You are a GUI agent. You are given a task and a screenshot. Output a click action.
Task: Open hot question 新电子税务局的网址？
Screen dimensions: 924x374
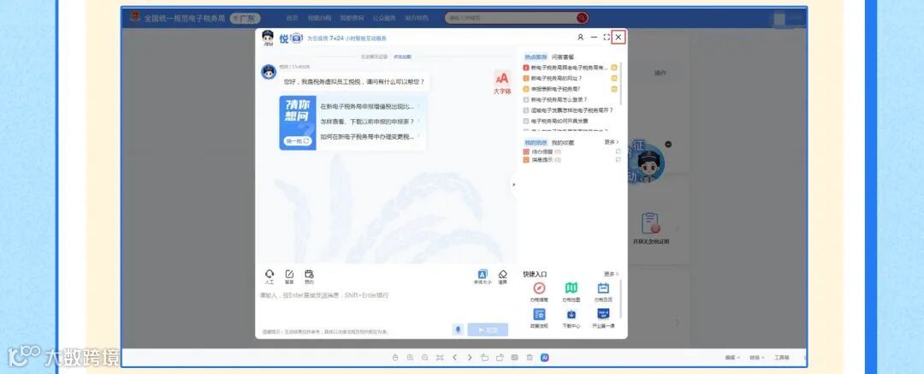point(556,78)
